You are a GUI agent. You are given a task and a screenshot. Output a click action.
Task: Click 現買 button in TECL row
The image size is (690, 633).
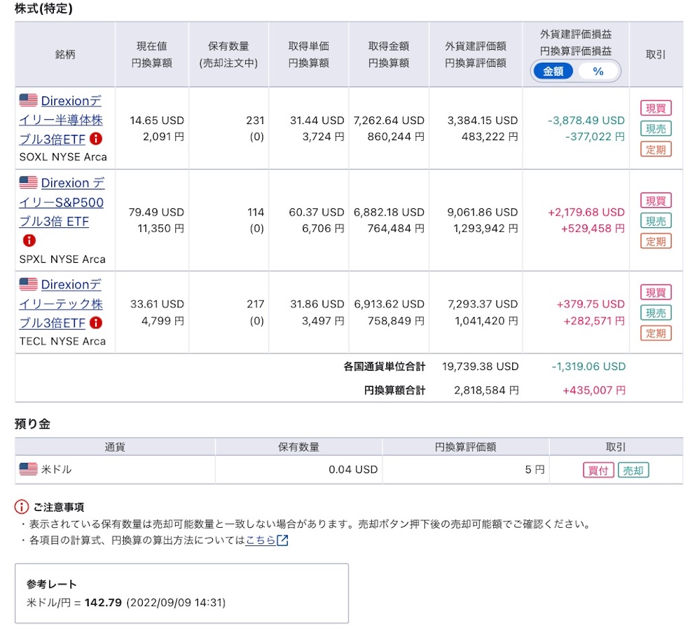pos(656,293)
